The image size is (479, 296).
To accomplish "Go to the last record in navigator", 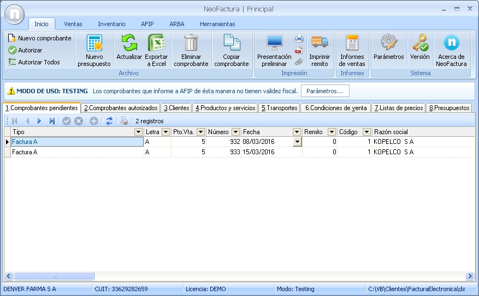I will point(52,121).
